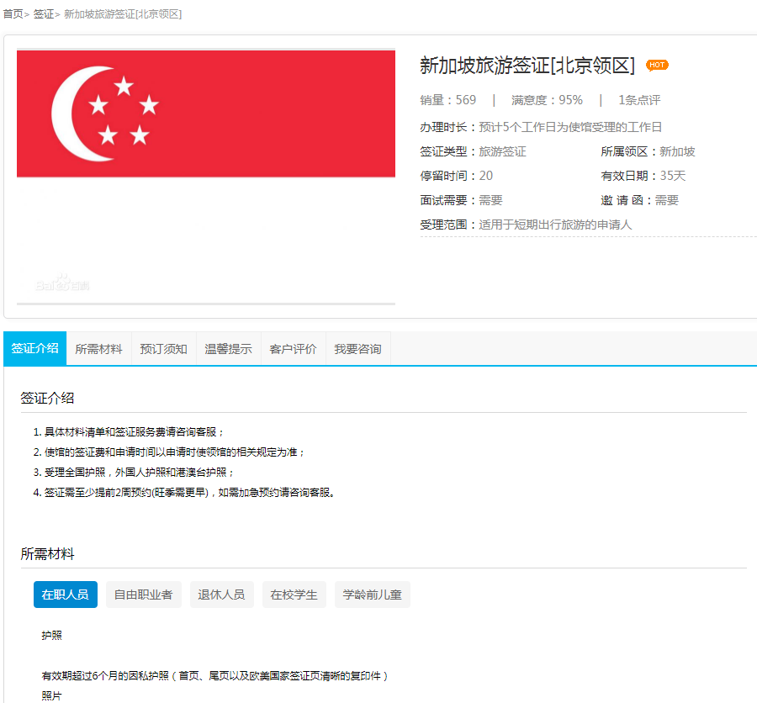757x703 pixels.
Task: Click the 1条点评 review count
Action: [639, 100]
